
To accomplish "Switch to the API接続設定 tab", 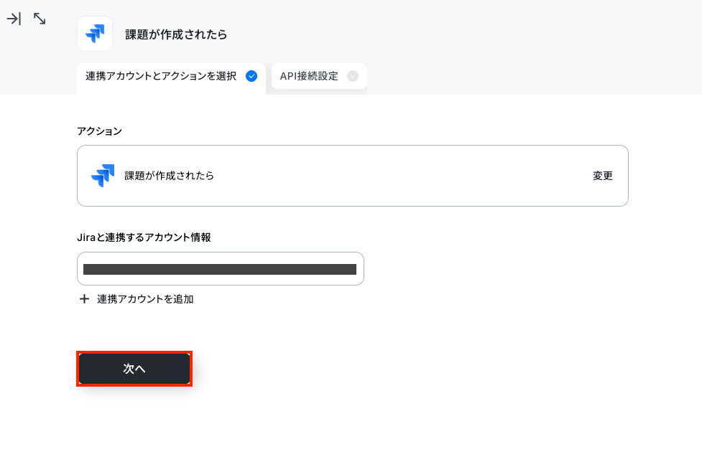I will (319, 77).
